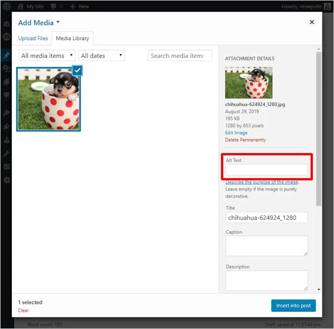Click the user avatar in the admin bar
This screenshot has width=334, height=329.
point(327,6)
